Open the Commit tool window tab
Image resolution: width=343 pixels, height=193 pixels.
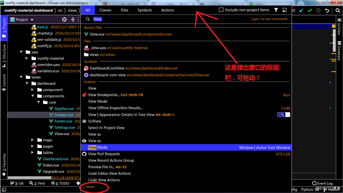(x=4, y=82)
